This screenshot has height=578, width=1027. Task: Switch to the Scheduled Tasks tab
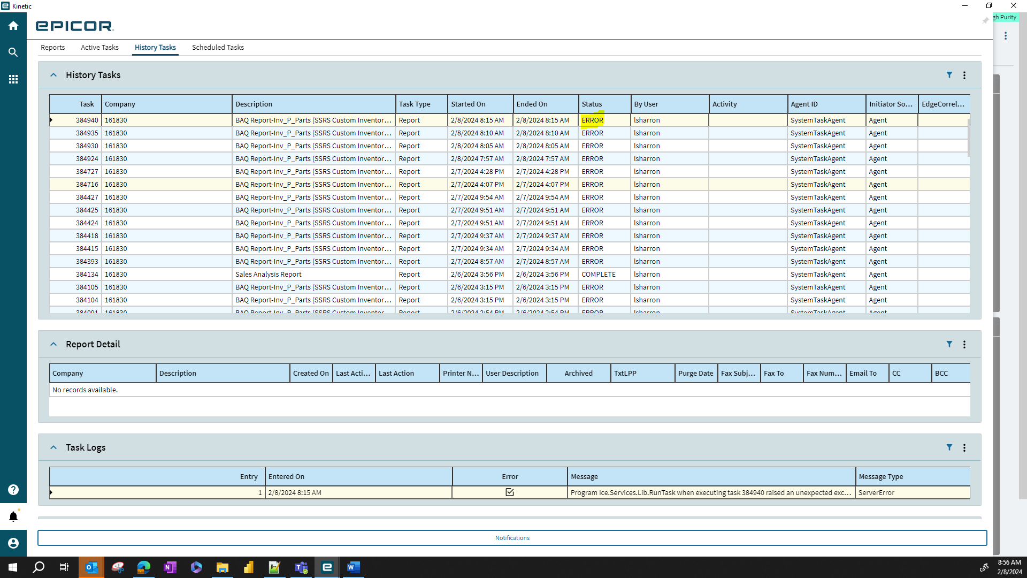[x=218, y=47]
